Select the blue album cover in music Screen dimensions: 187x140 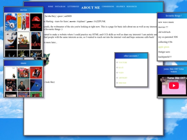pos(36,85)
